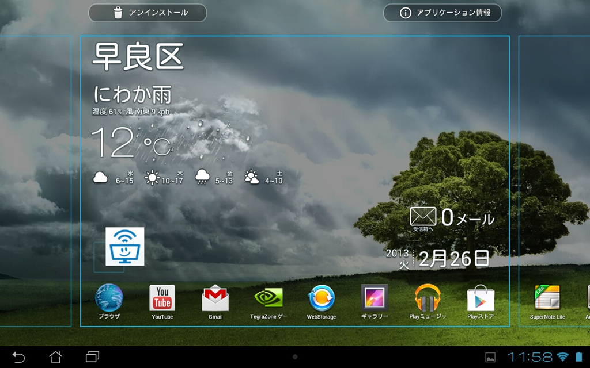The image size is (590, 368).
Task: Tap the 早良区 location name
Action: click(138, 56)
